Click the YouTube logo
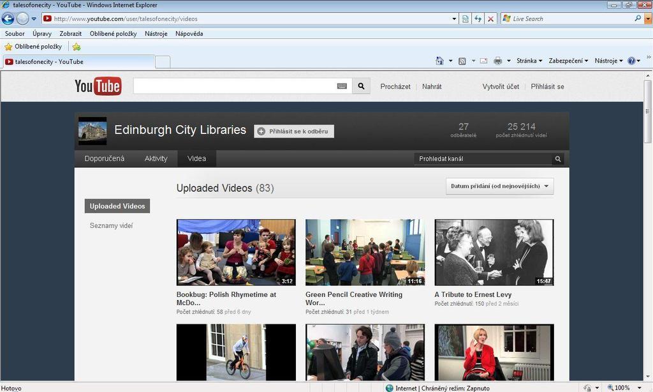Viewport: 653px width, 392px height. (98, 86)
